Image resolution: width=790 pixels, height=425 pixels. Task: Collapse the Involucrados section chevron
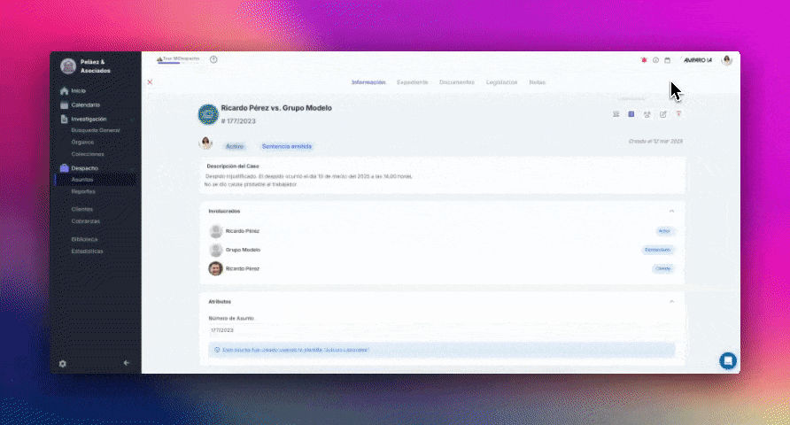671,211
